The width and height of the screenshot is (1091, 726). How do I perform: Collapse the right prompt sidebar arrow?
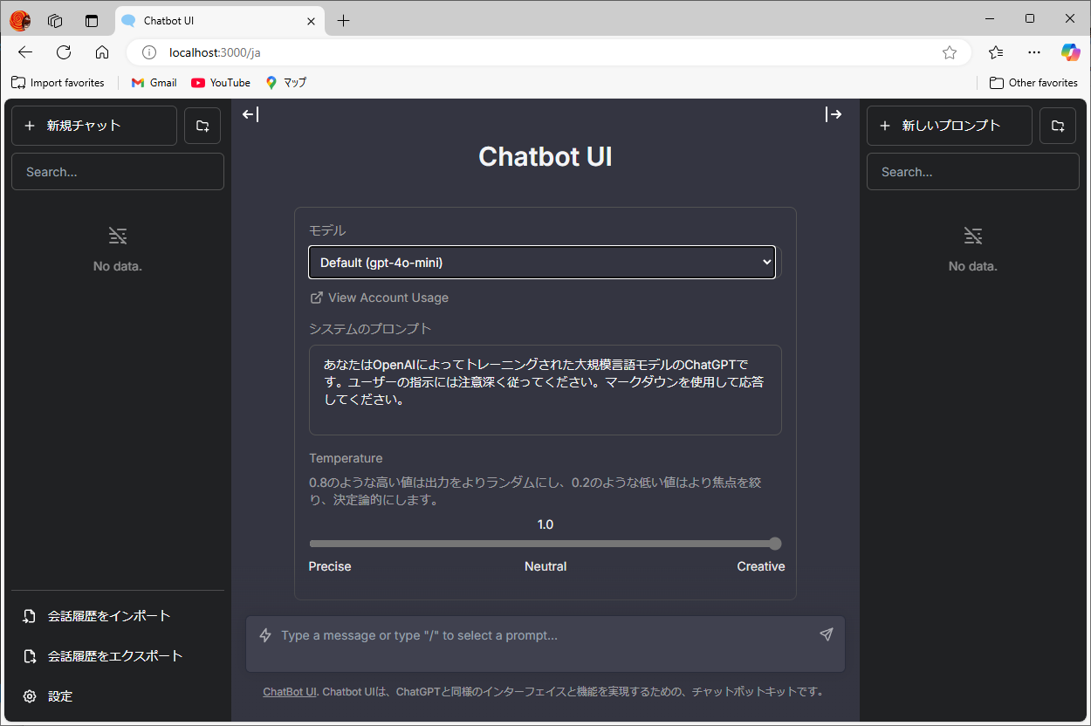(834, 114)
